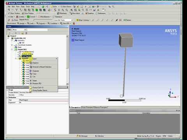Open the Direct FE dropdown
This screenshot has width=187, height=140.
pos(65,23)
